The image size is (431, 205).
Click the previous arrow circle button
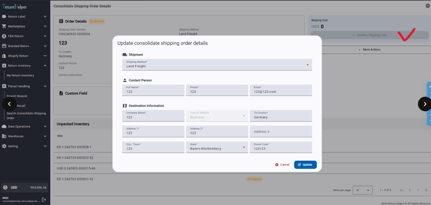(x=9, y=104)
